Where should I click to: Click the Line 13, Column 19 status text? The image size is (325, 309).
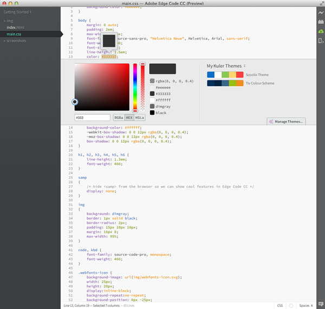click(x=77, y=306)
